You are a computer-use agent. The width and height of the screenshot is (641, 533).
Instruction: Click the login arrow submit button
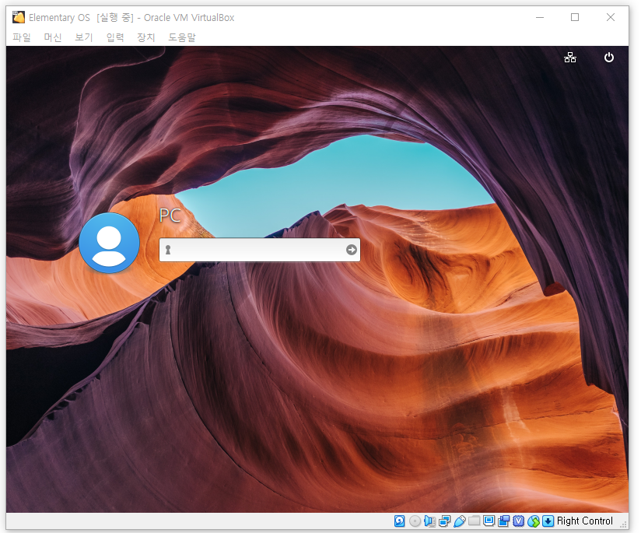(351, 250)
